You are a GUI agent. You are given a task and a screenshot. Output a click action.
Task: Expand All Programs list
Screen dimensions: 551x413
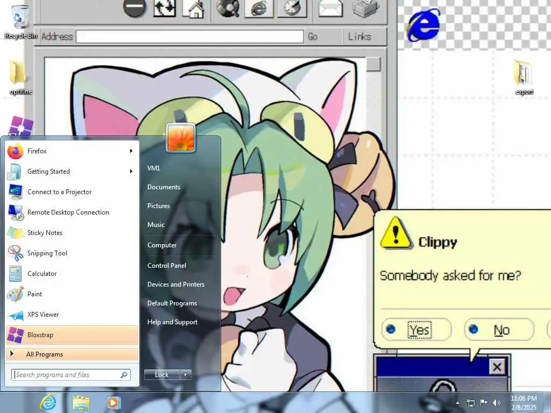coord(72,354)
